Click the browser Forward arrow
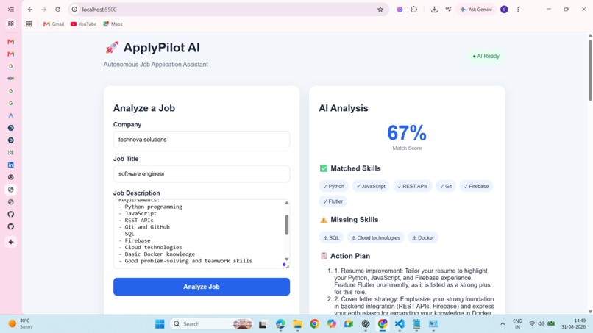Screen dimensions: 593x333 coord(44,10)
